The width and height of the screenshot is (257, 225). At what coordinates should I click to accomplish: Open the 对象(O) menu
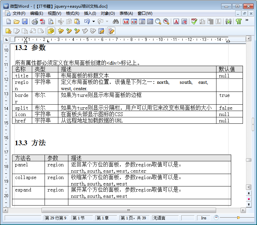coord(108,13)
